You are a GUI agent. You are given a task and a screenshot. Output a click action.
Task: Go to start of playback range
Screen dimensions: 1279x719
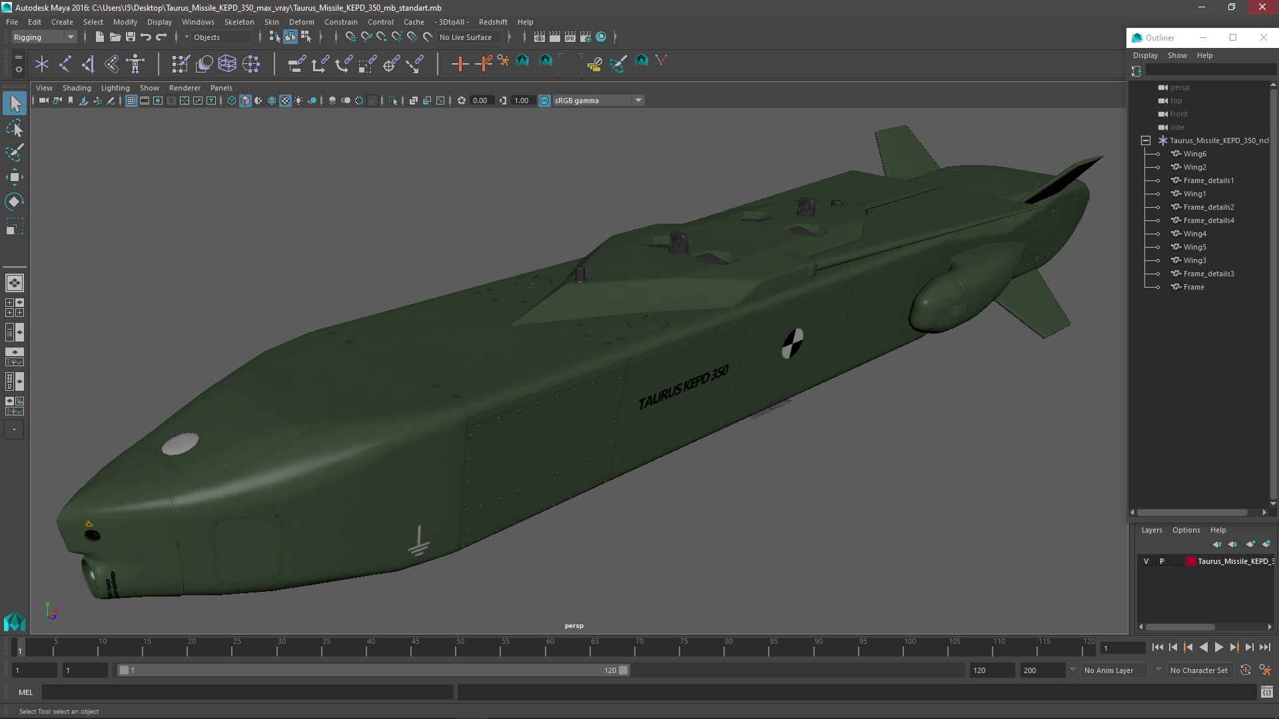click(1157, 647)
